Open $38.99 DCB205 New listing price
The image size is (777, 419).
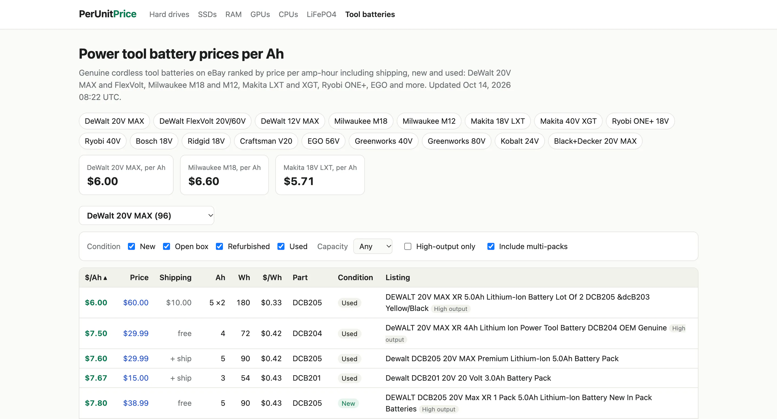coord(136,403)
